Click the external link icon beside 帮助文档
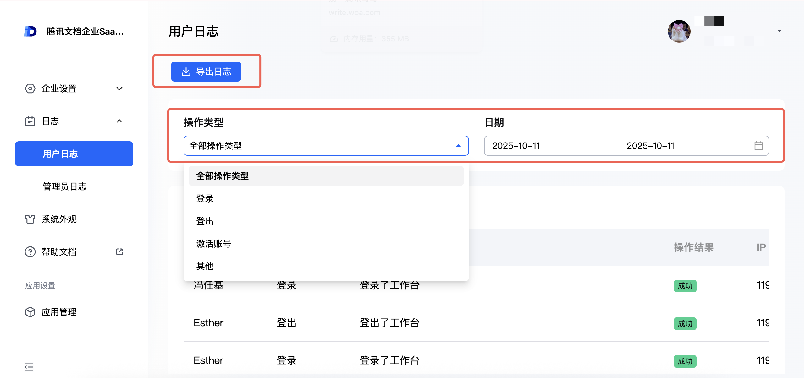The image size is (804, 378). click(119, 252)
